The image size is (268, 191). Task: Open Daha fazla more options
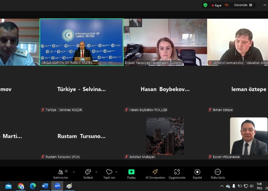click(218, 173)
